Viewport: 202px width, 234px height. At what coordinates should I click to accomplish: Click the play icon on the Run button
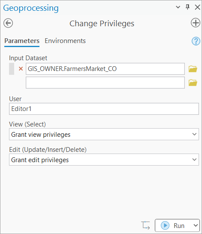tap(165, 225)
